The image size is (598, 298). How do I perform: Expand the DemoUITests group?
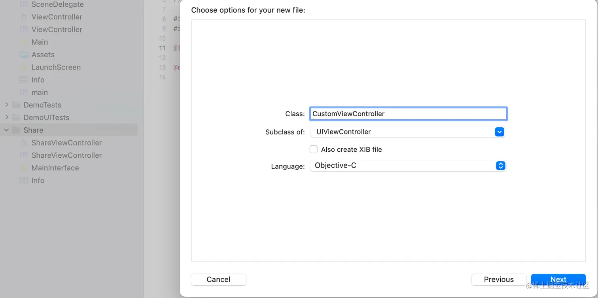click(6, 117)
